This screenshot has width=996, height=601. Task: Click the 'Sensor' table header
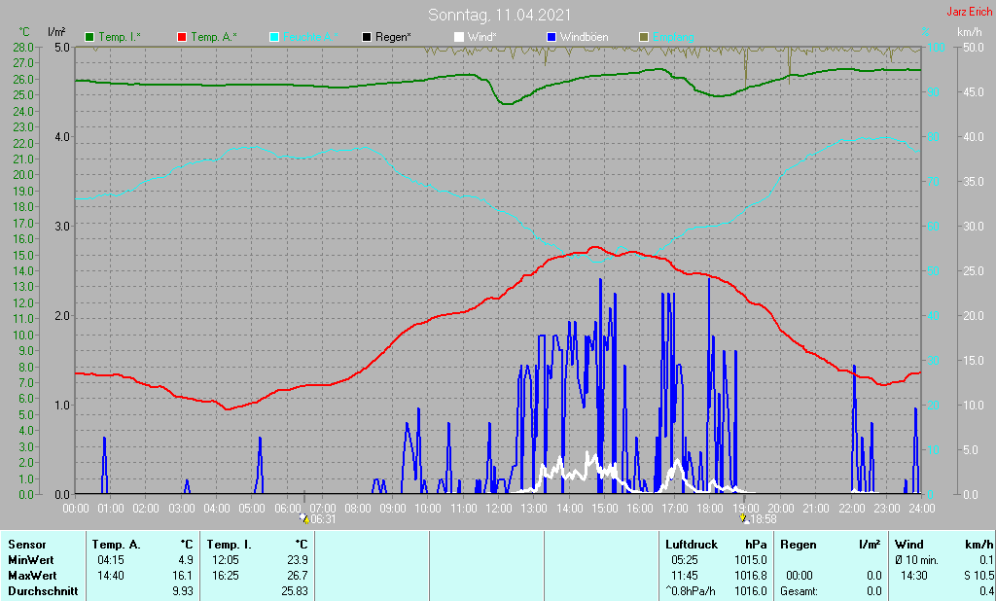coord(27,545)
